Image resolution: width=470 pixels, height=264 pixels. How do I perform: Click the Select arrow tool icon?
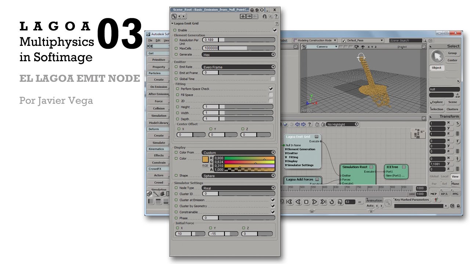pos(437,56)
